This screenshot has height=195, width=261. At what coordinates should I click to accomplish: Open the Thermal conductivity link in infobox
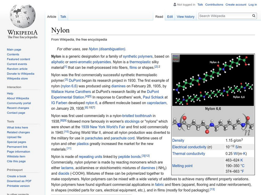[x=189, y=154]
